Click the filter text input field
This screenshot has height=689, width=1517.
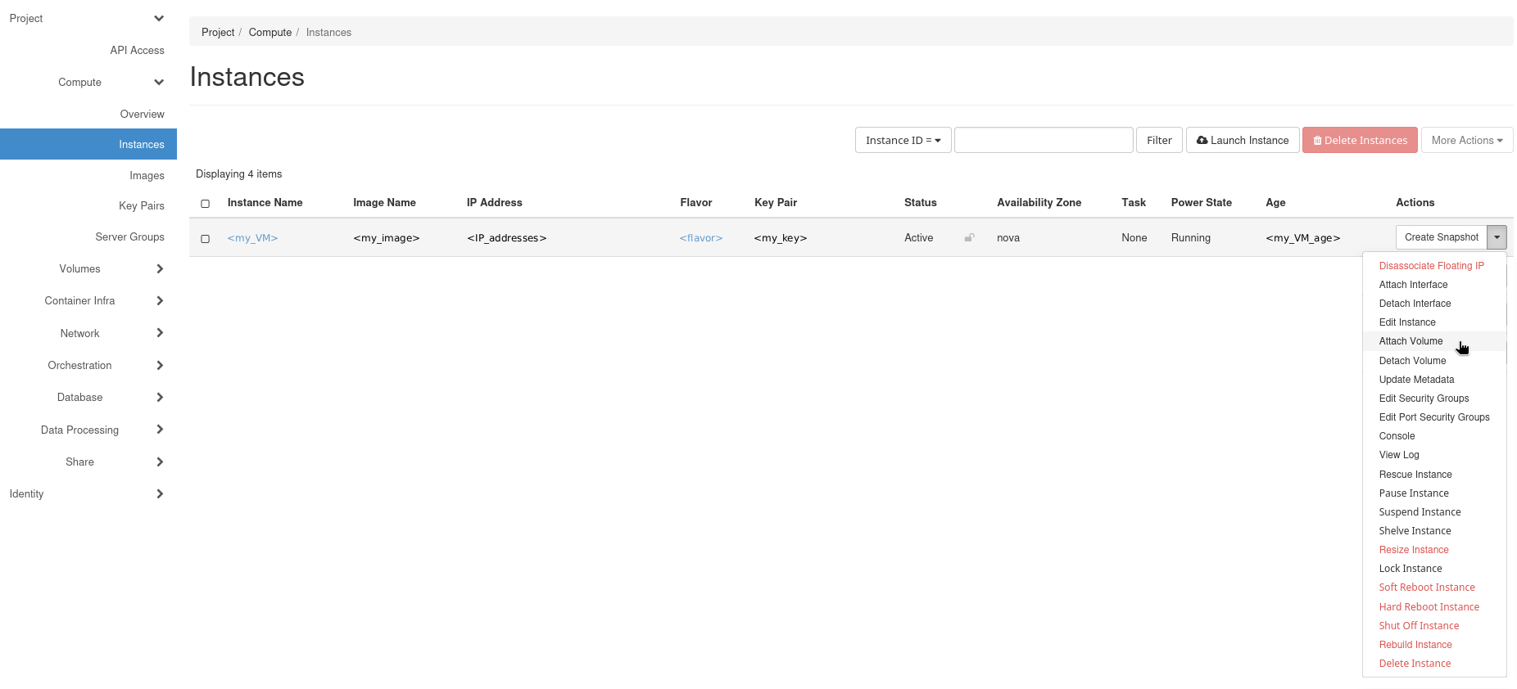pyautogui.click(x=1044, y=141)
